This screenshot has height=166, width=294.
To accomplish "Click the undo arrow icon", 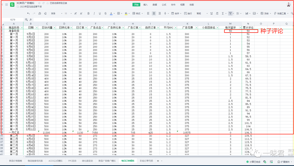I will tap(28, 13).
